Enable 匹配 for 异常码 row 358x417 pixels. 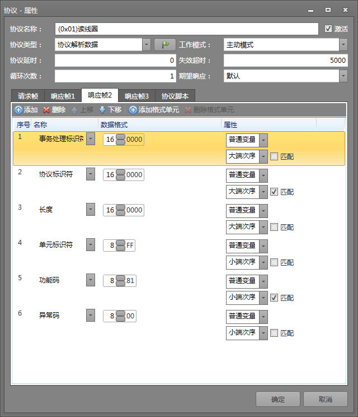(x=274, y=333)
